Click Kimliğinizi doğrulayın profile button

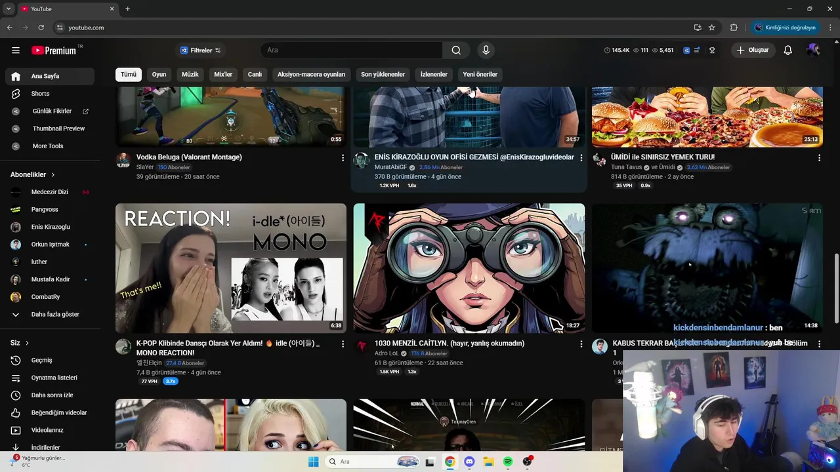click(x=786, y=28)
